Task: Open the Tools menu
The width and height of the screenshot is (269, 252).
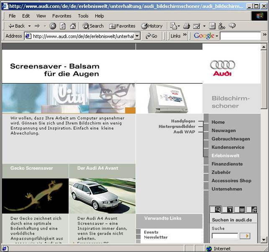Action: (x=83, y=16)
